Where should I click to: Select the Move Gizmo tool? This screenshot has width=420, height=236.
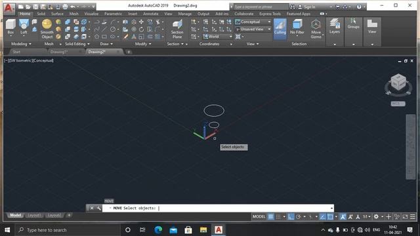coord(316,29)
